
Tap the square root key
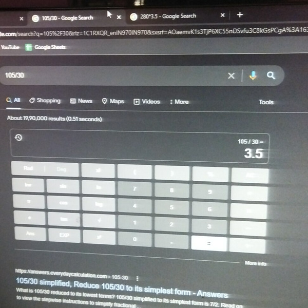coord(99,221)
